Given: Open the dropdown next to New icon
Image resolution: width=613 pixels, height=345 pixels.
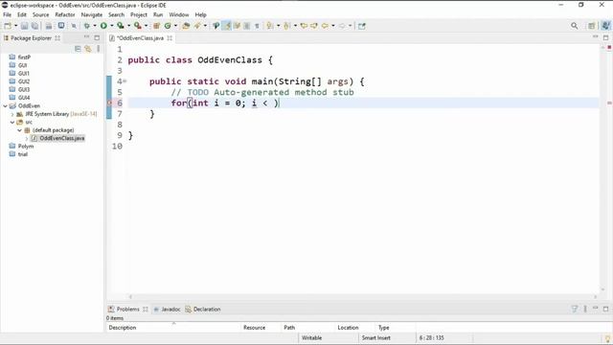Looking at the screenshot, I should 15,26.
